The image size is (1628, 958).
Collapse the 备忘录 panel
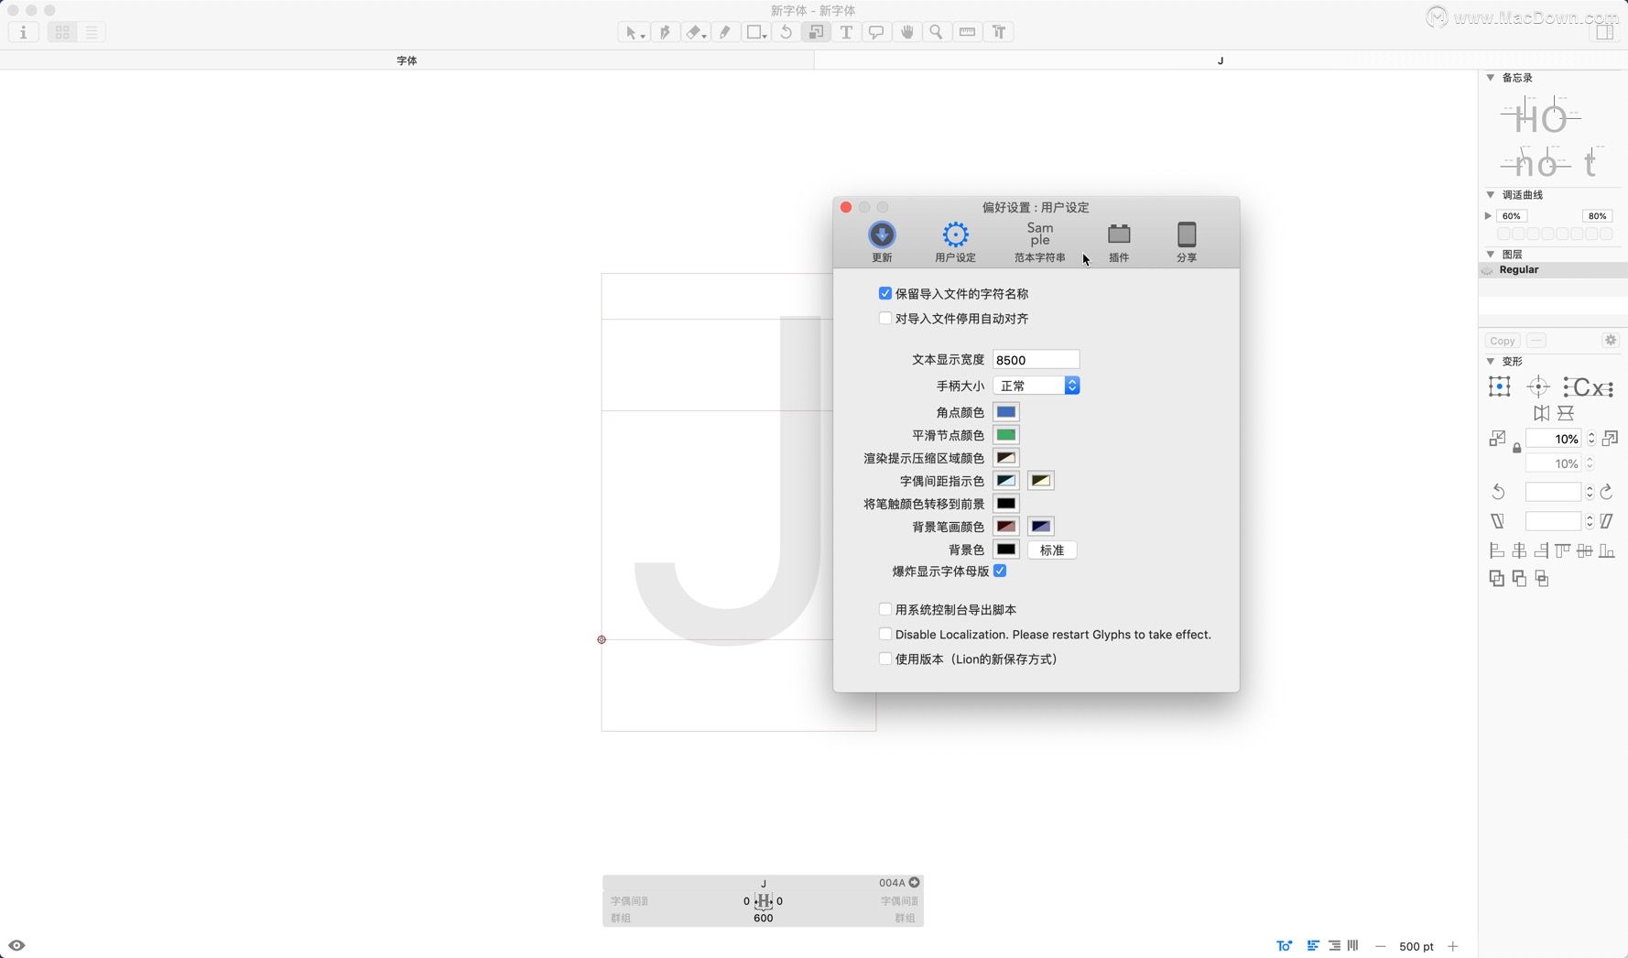click(x=1491, y=78)
